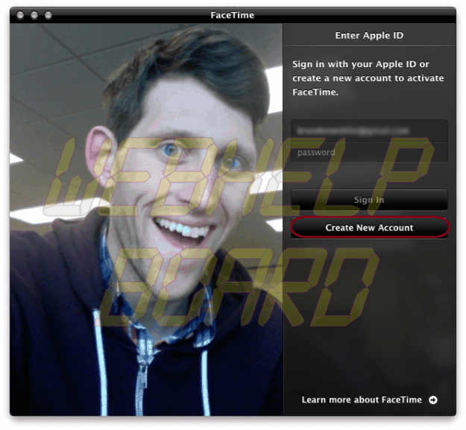This screenshot has width=466, height=430.
Task: Click the FaceTime title bar text
Action: [x=233, y=15]
